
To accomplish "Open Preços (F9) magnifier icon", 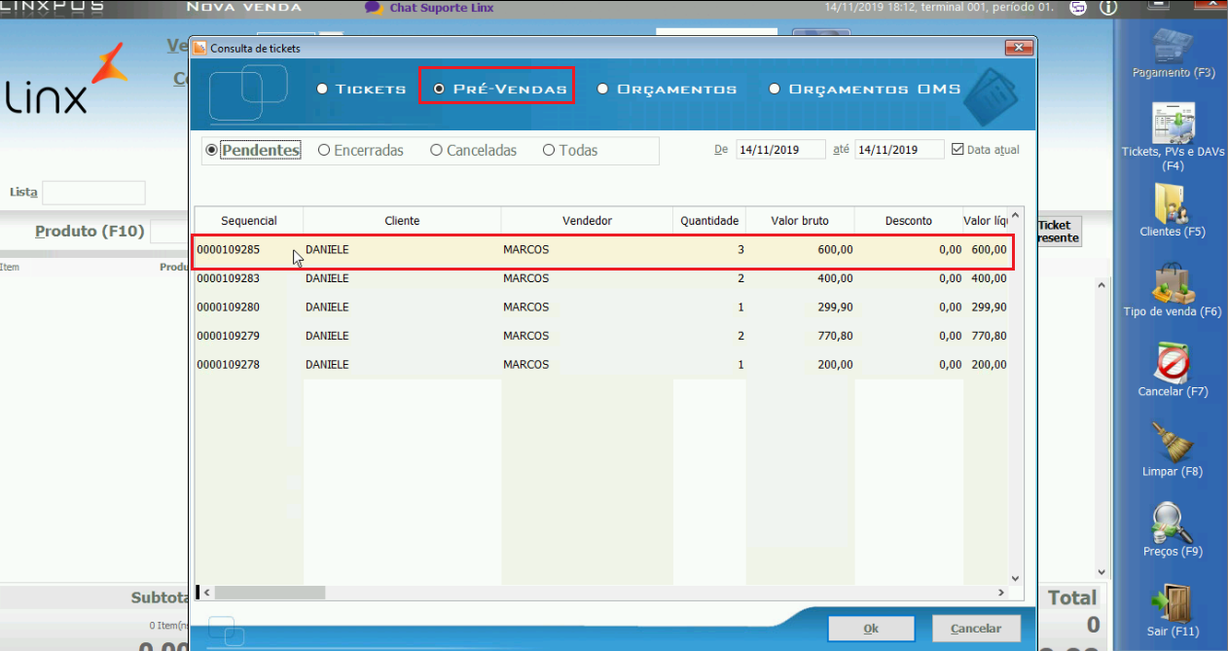I will coord(1173,523).
